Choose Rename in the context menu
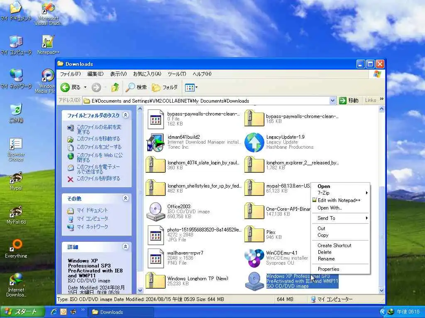 click(x=340, y=259)
